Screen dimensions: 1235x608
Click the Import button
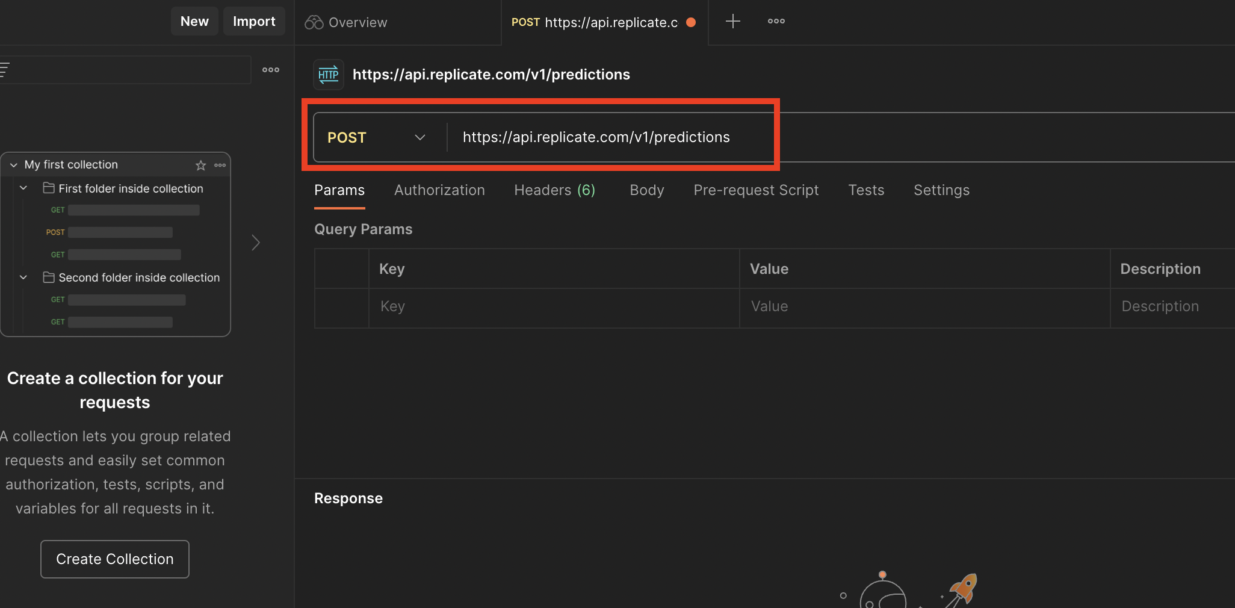(254, 22)
